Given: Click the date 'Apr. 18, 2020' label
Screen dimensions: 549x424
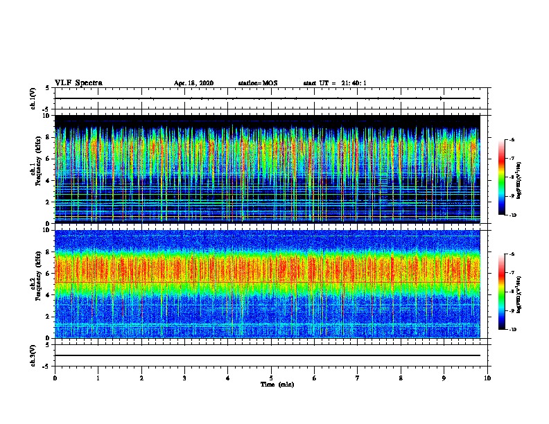Looking at the screenshot, I should point(193,83).
